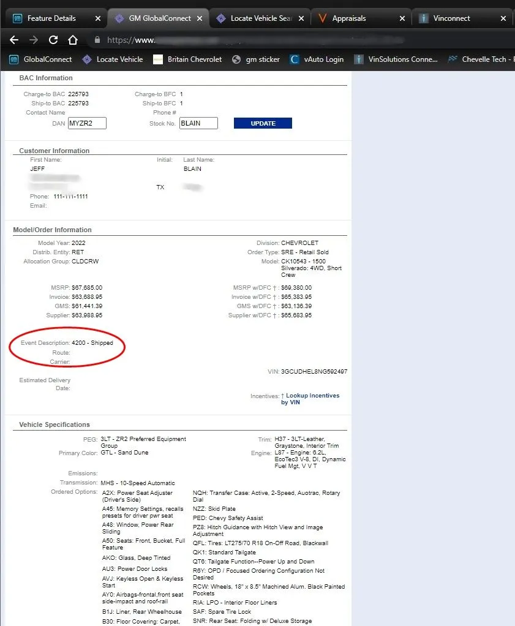Screen dimensions: 515x626
Task: Click the phone number 111-111-1111
Action: [x=70, y=197]
